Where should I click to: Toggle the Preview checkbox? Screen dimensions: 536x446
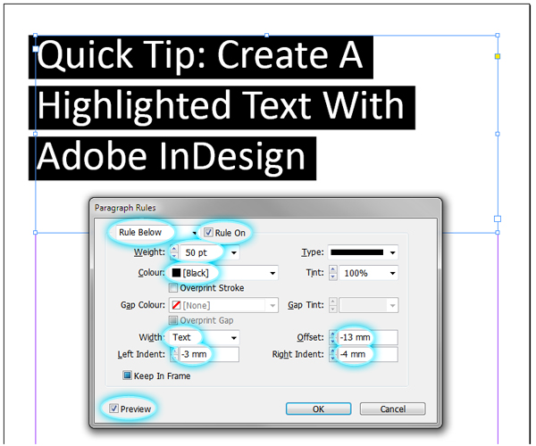click(x=113, y=409)
